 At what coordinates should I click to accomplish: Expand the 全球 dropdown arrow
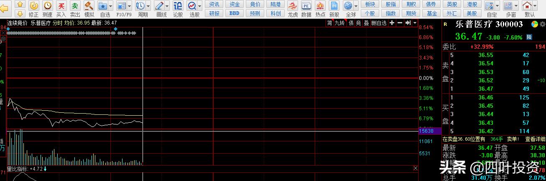pos(356,6)
